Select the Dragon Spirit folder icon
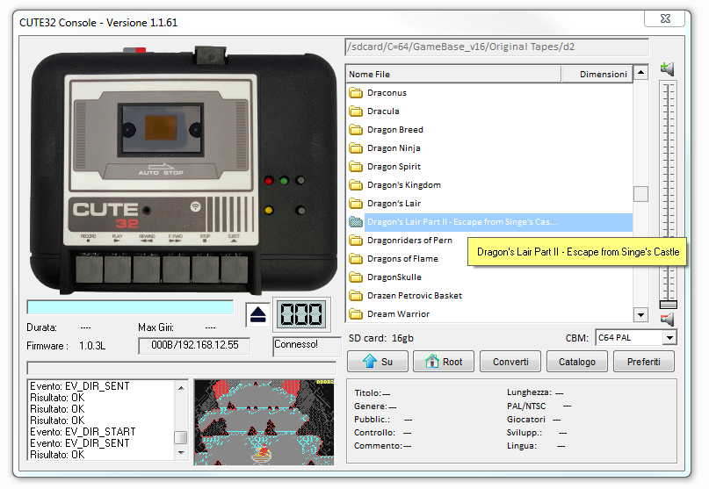 point(356,167)
